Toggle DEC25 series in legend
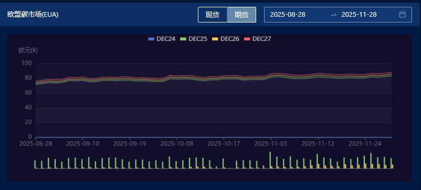 194,39
